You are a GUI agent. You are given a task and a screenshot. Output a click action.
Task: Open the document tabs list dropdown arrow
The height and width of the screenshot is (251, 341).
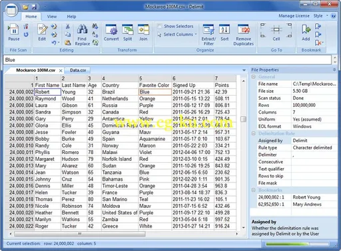244,70
